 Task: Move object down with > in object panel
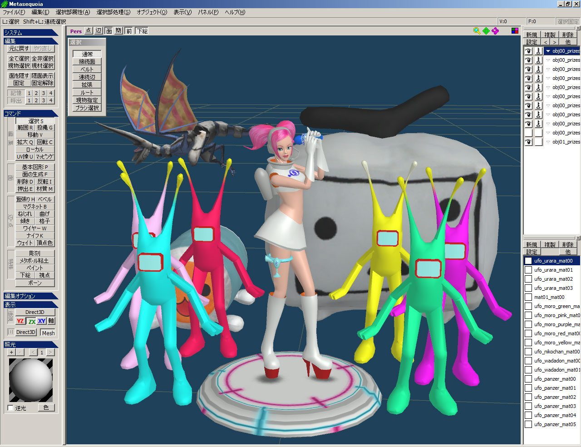point(554,42)
